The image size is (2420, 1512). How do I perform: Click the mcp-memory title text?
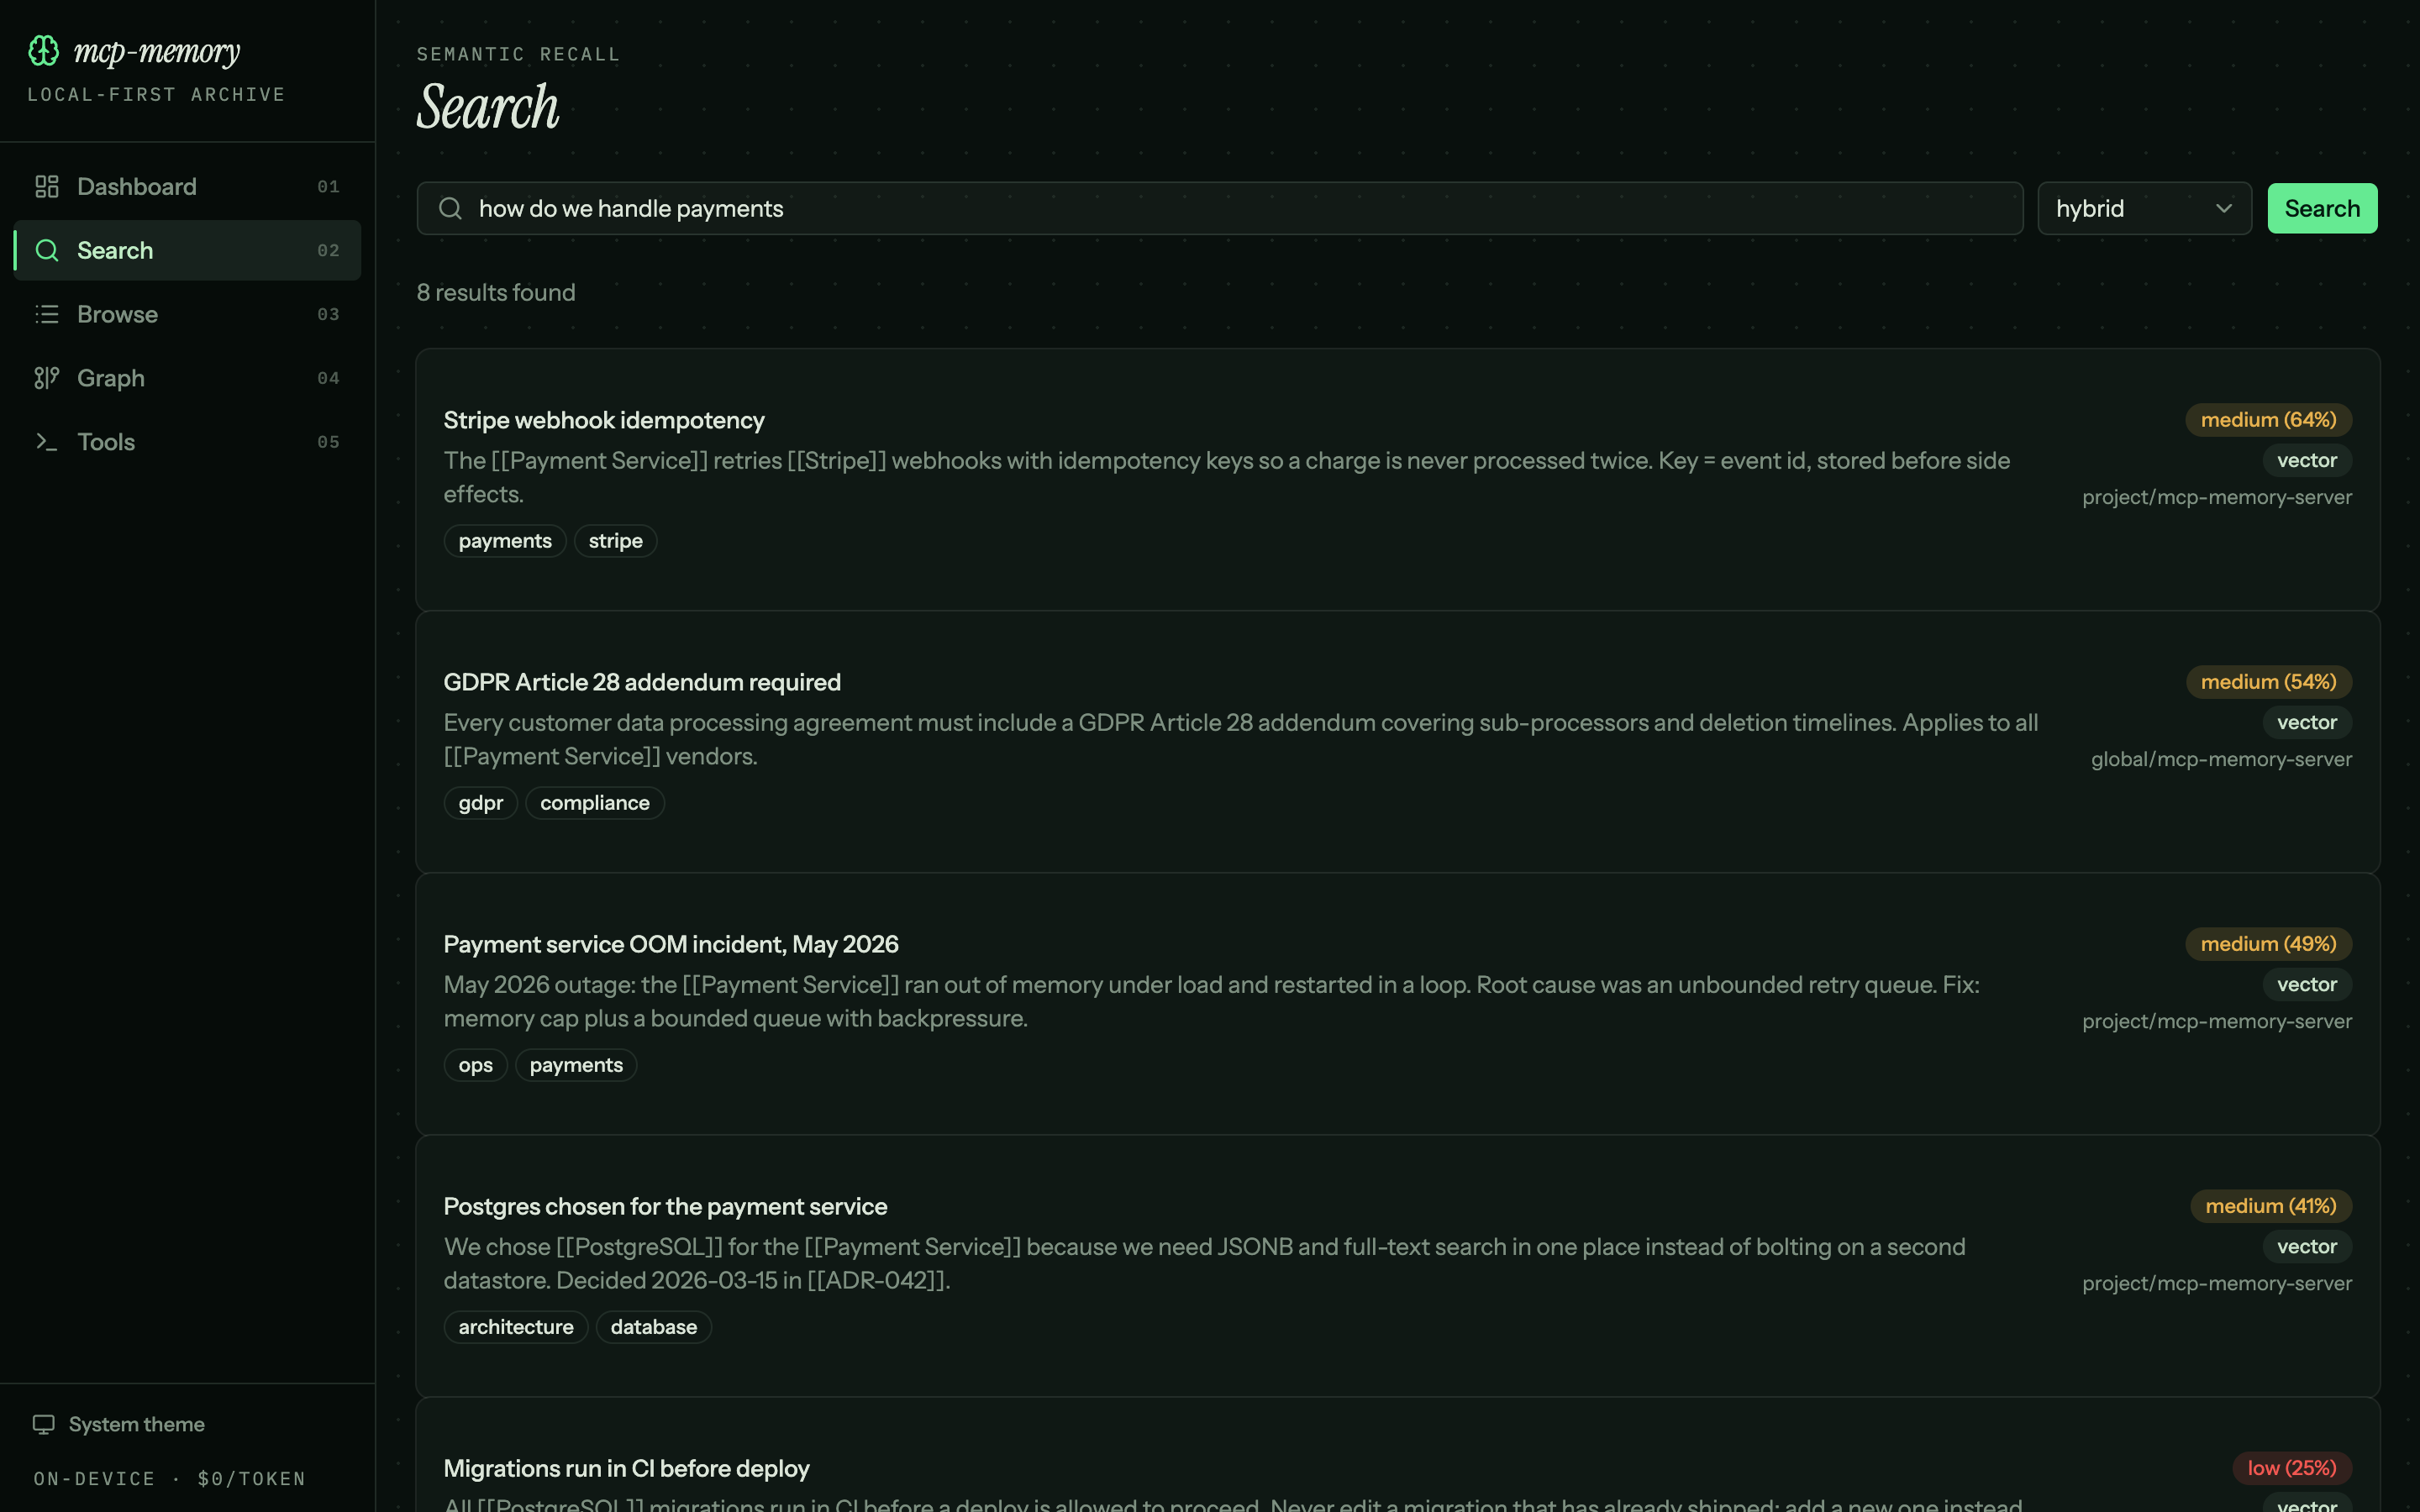pyautogui.click(x=157, y=52)
